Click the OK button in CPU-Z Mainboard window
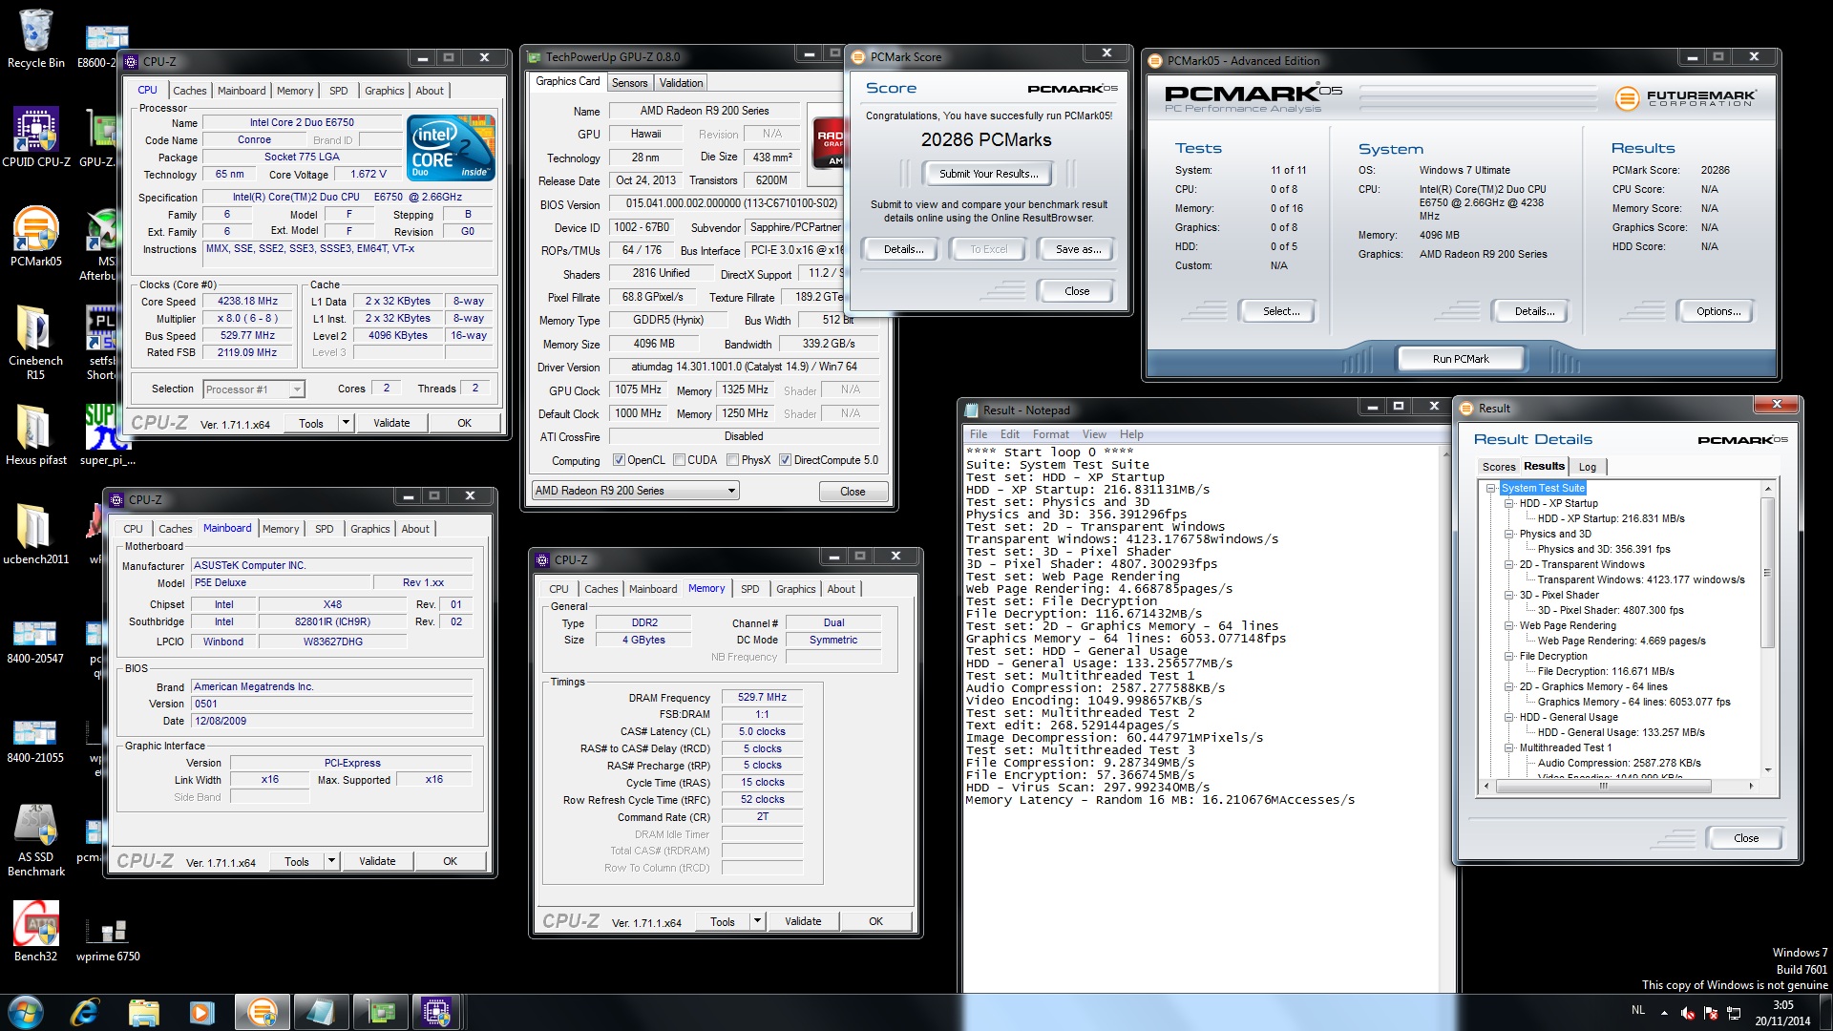 pyautogui.click(x=450, y=861)
